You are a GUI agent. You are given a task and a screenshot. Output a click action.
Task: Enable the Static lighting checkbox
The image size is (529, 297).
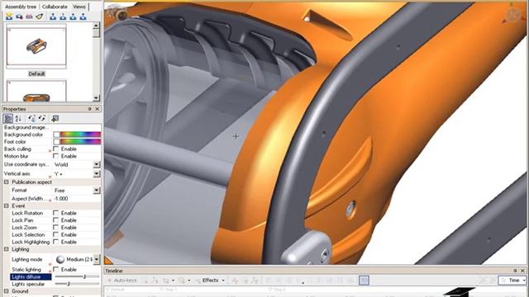point(56,270)
